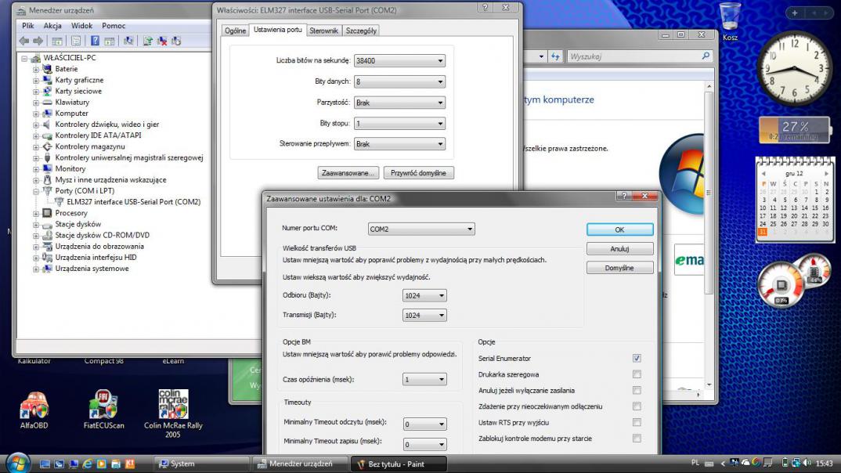Open the Liczba bitów na sekundę dropdown
841x473 pixels.
tap(399, 60)
